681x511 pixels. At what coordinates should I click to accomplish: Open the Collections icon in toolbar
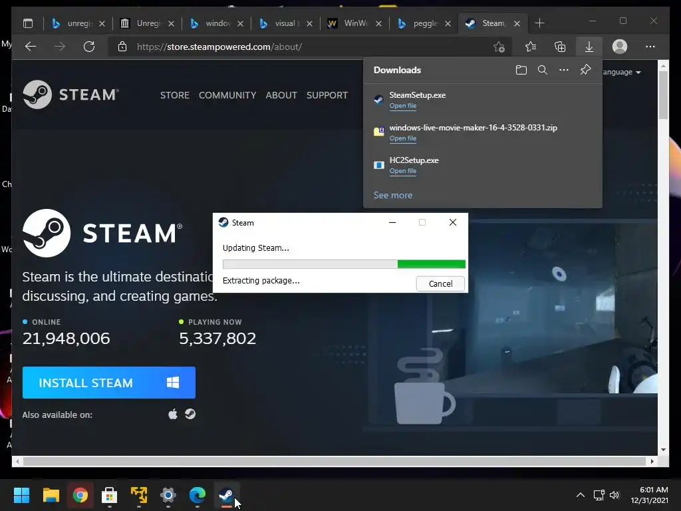pyautogui.click(x=560, y=47)
